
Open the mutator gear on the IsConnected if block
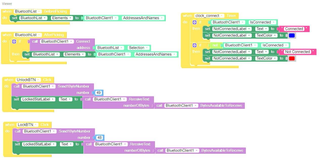pyautogui.click(x=194, y=22)
